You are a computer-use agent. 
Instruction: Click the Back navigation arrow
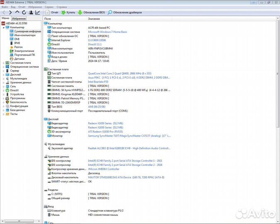4,12
